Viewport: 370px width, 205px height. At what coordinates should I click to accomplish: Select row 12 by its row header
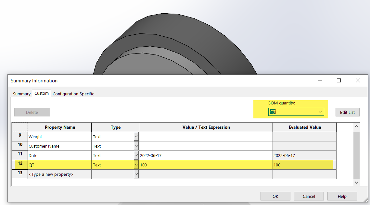coord(20,164)
